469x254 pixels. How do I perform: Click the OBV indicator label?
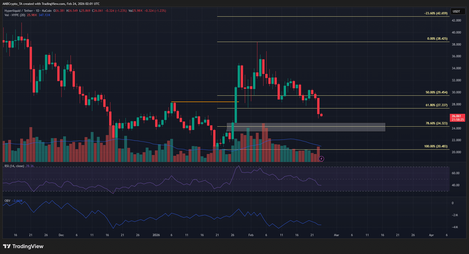pos(7,201)
